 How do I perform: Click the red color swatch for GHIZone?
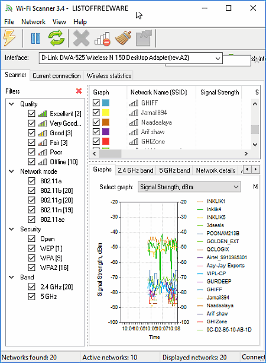(106, 141)
